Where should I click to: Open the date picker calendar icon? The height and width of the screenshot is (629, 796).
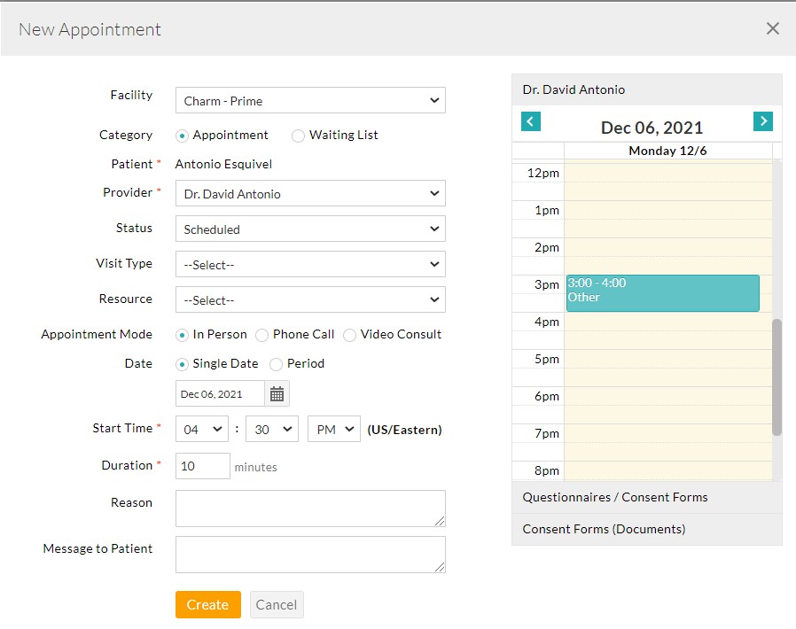click(x=277, y=394)
